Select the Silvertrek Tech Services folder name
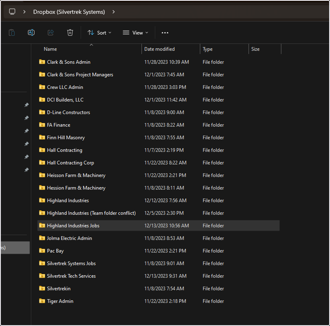Viewport: 330px width, 326px height. pos(71,276)
